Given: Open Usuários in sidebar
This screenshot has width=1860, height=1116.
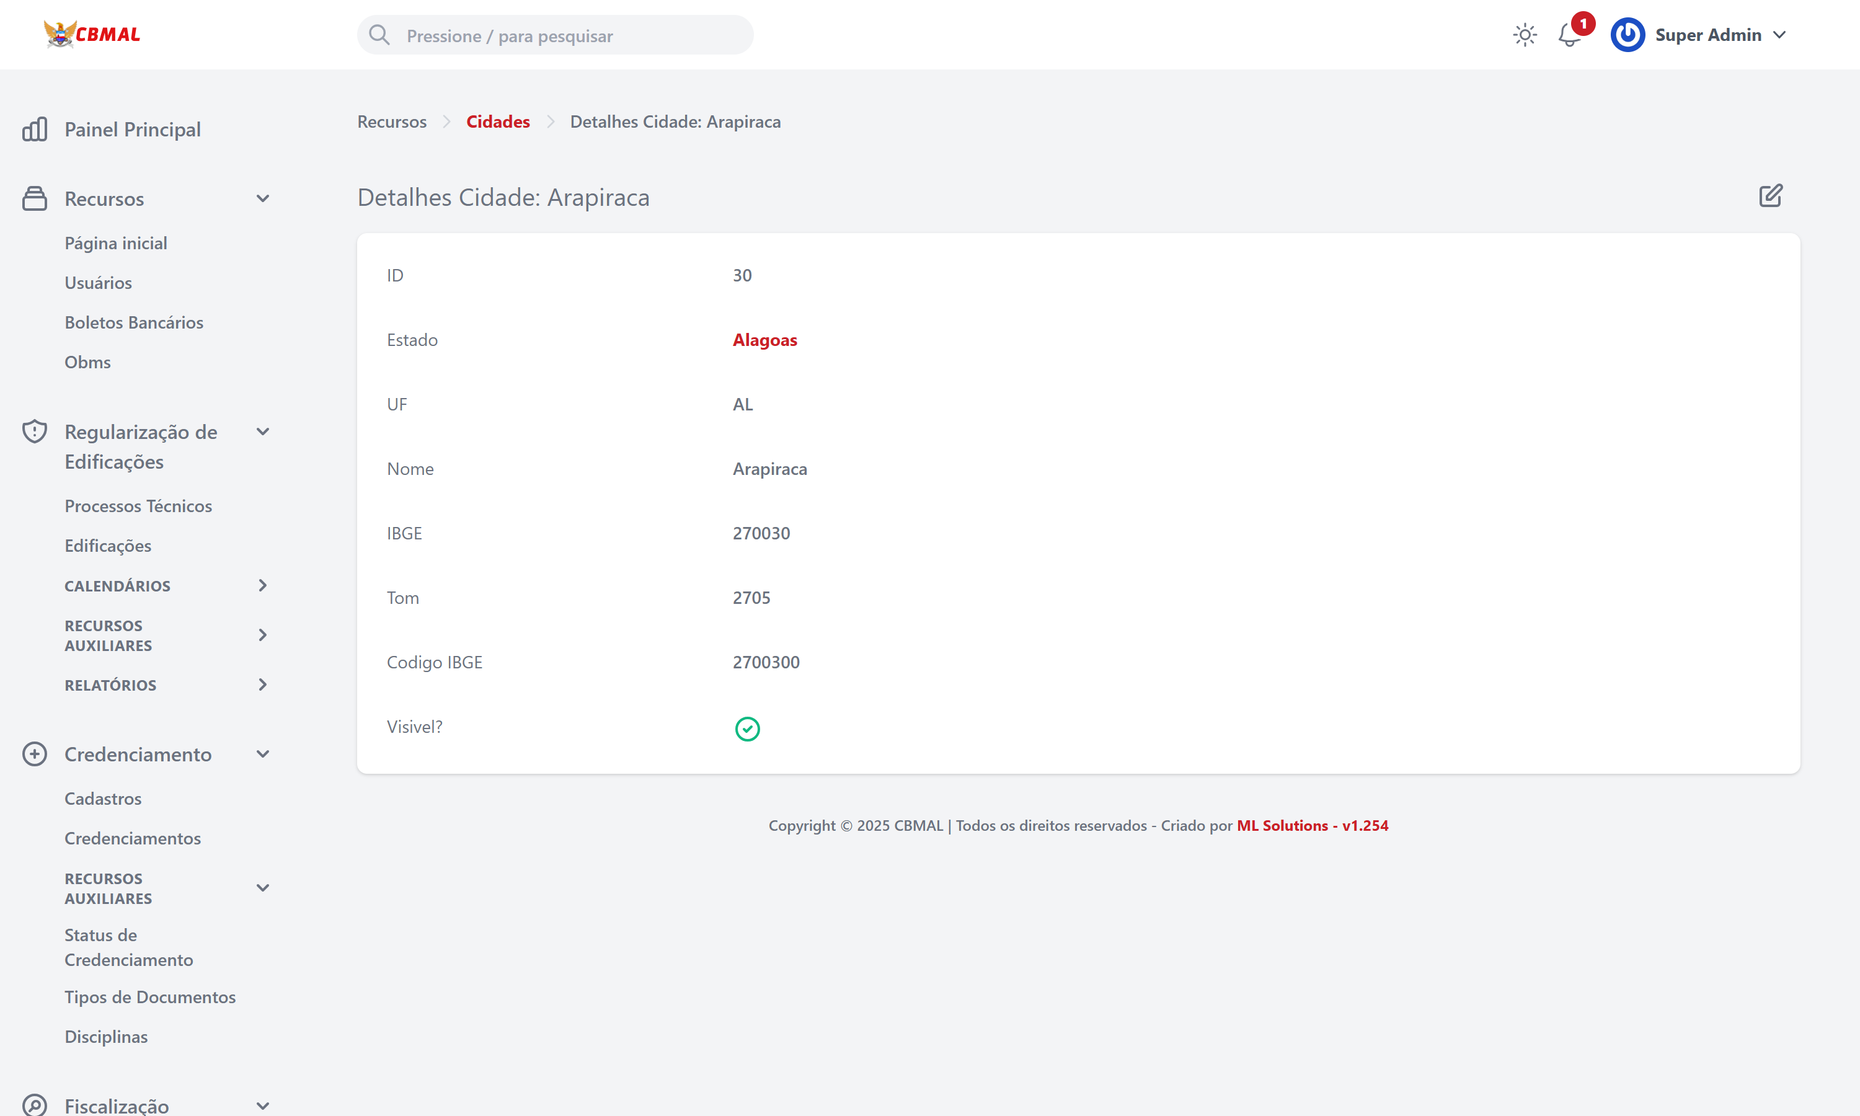Looking at the screenshot, I should pos(98,283).
